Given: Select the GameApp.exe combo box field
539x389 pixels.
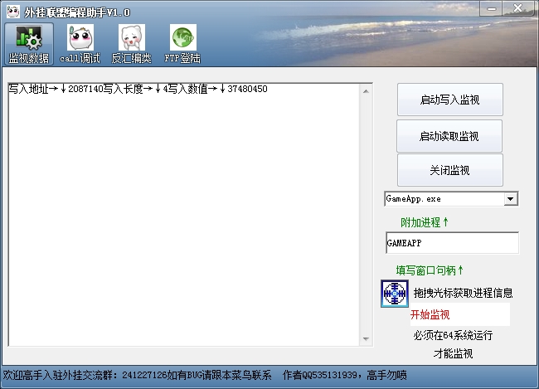Looking at the screenshot, I should point(451,199).
